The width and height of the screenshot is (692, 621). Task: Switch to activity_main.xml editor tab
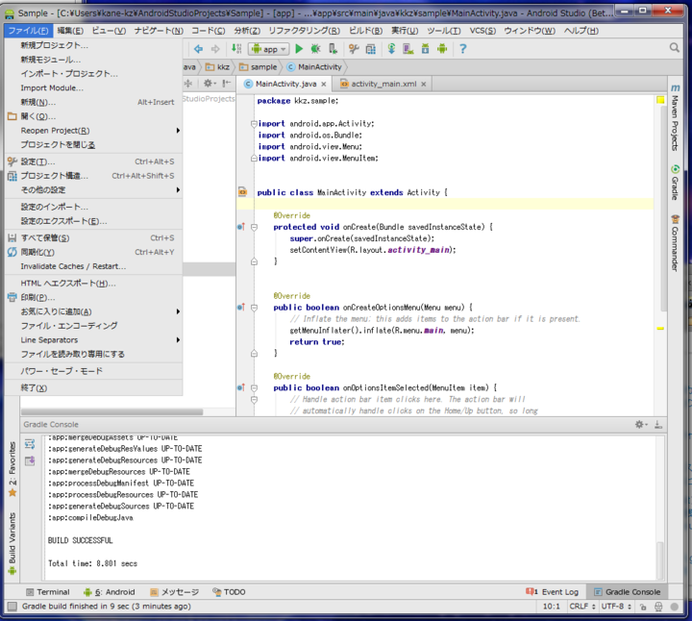point(383,84)
